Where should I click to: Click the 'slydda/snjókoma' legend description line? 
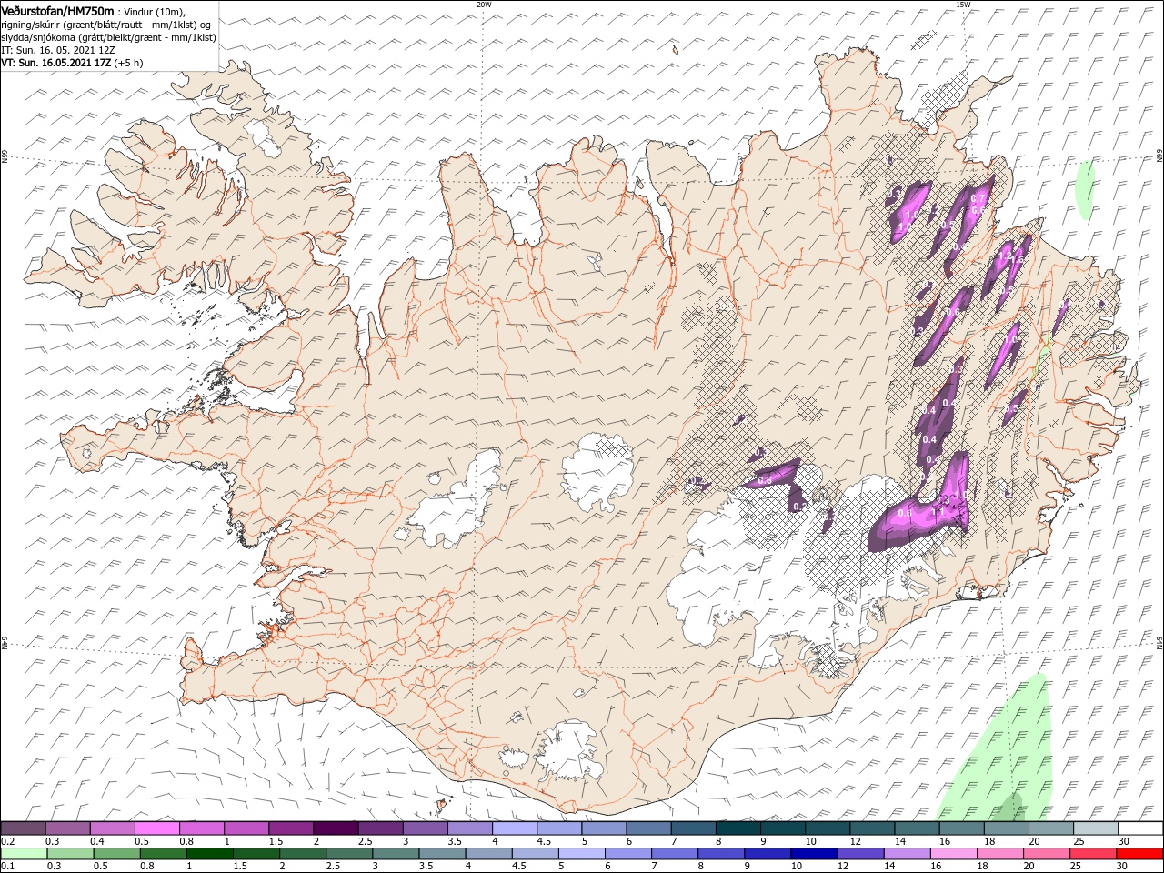pyautogui.click(x=108, y=37)
